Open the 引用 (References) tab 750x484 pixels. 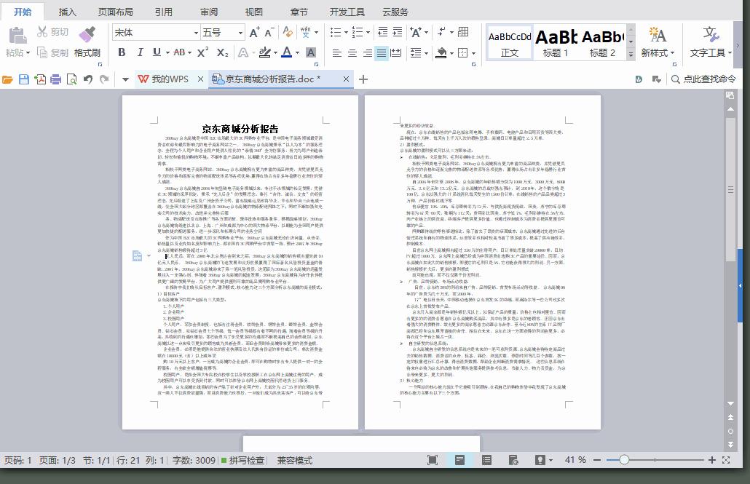(164, 12)
